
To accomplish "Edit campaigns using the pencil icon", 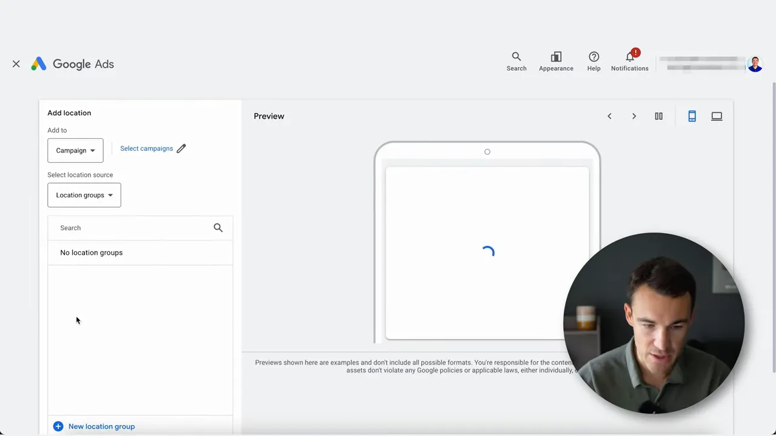I will (x=181, y=148).
